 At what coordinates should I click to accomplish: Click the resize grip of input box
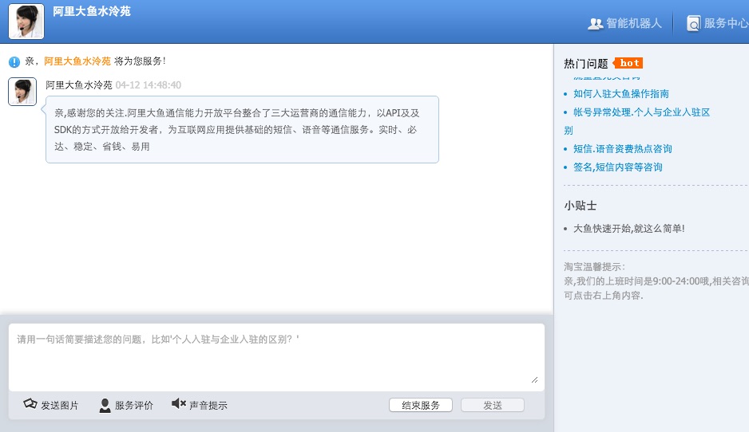point(534,380)
